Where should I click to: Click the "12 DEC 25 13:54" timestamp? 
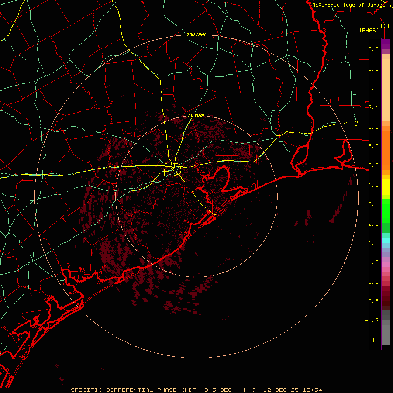coord(293,390)
